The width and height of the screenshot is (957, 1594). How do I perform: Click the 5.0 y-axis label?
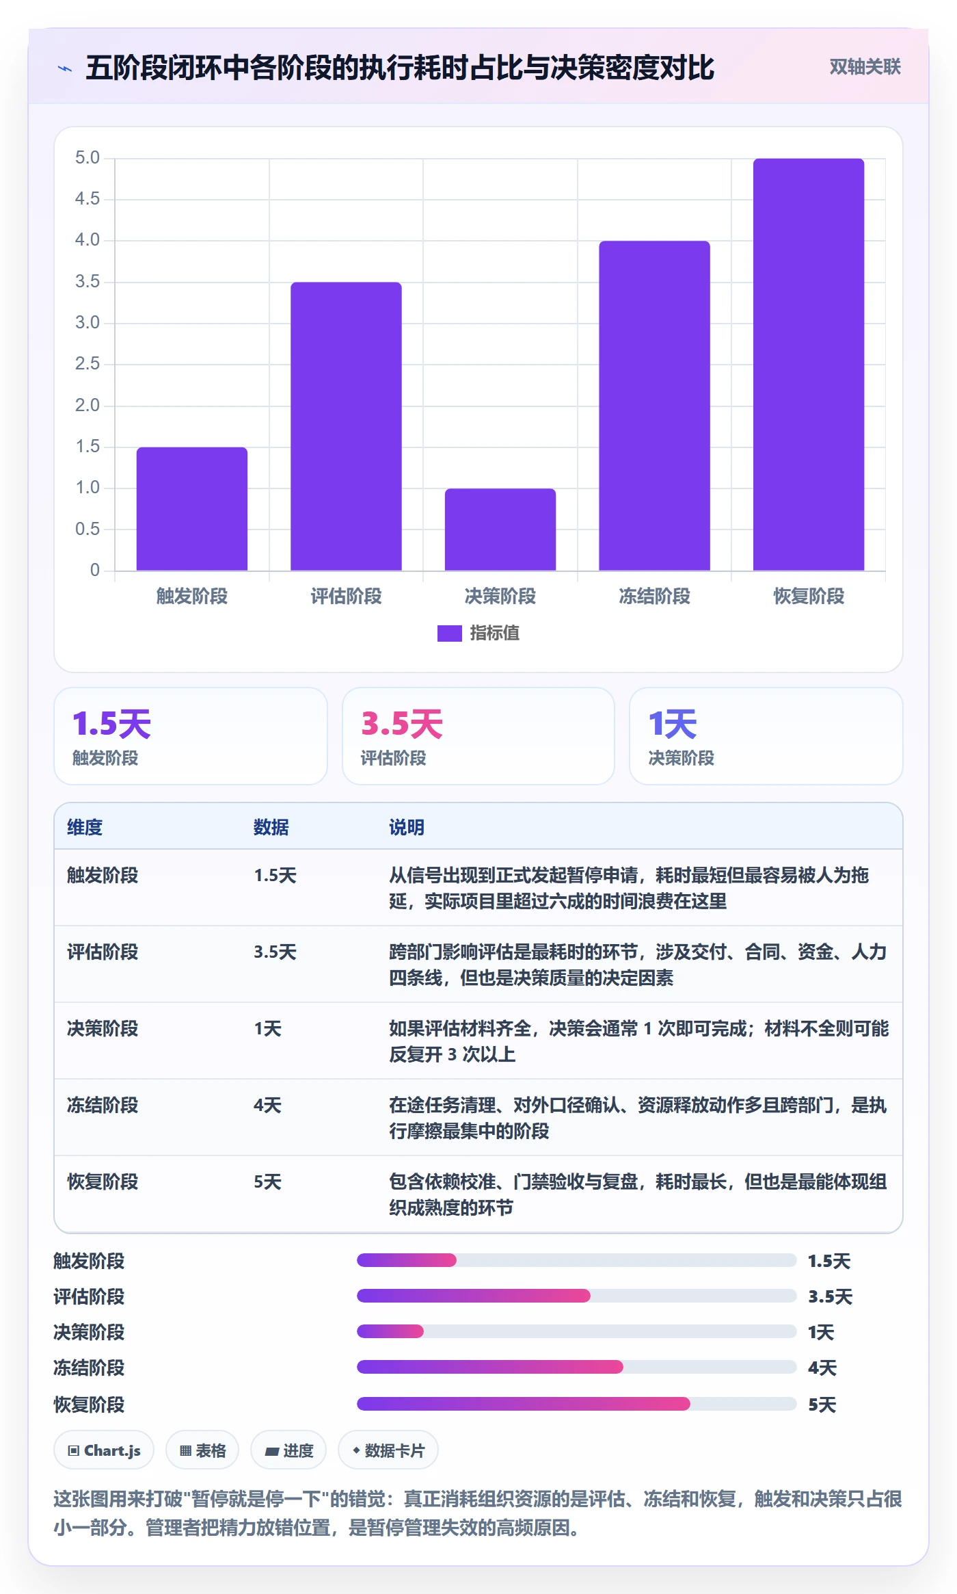87,158
